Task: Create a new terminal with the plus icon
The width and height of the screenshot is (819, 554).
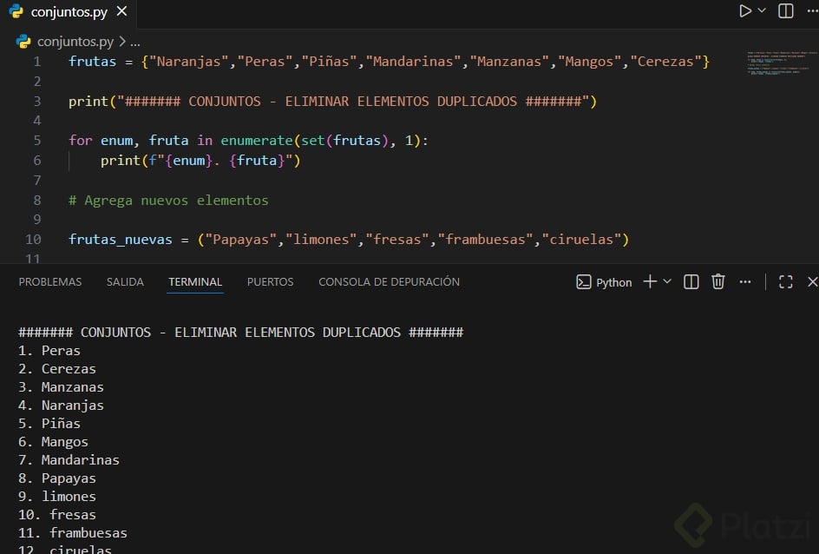Action: (650, 281)
